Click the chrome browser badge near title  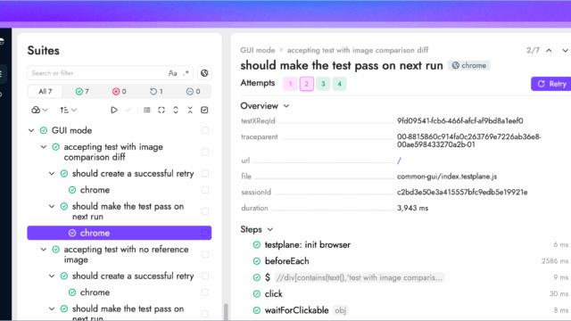tap(469, 65)
